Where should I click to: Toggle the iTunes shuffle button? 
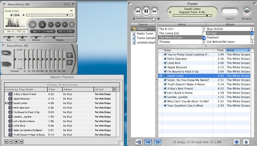tap(148, 142)
